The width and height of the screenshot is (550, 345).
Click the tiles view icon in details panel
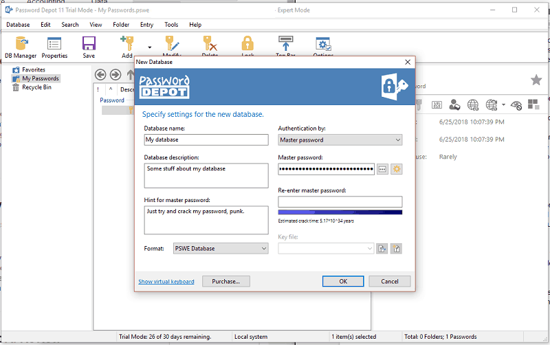[x=533, y=104]
